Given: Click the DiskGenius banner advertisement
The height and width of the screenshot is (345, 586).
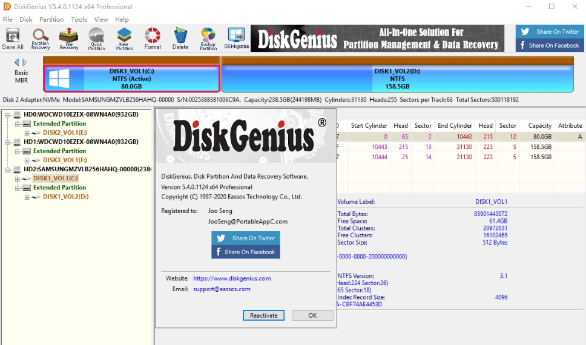Looking at the screenshot, I should (x=377, y=39).
